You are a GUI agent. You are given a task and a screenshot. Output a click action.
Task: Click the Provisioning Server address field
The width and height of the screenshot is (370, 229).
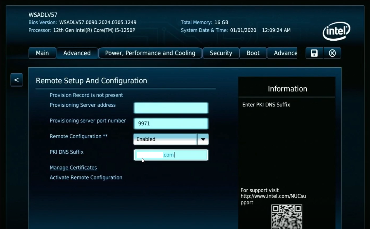171,108
